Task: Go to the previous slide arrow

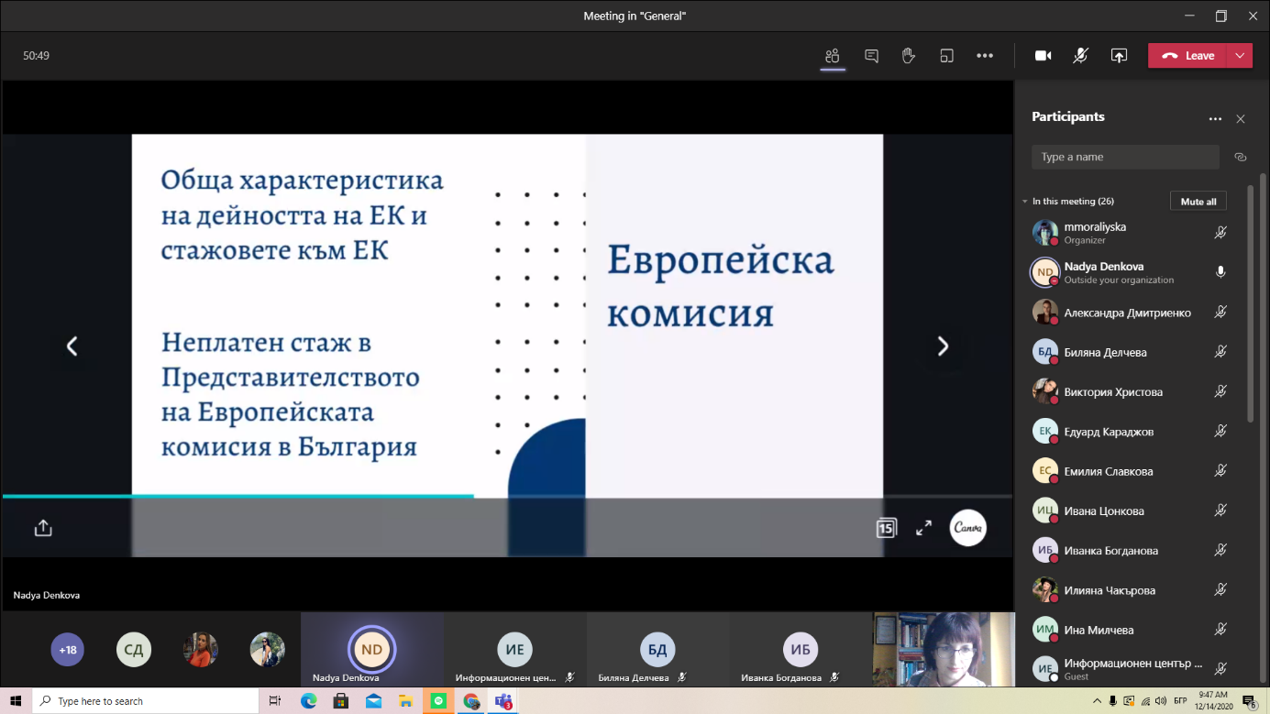Action: [x=72, y=346]
